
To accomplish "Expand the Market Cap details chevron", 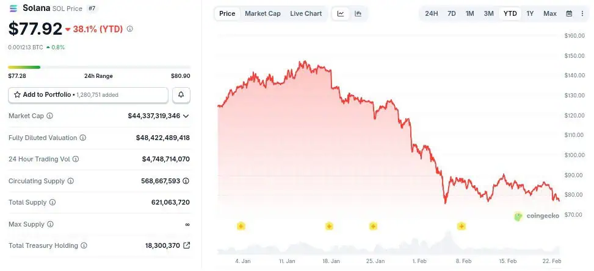I will pyautogui.click(x=186, y=116).
